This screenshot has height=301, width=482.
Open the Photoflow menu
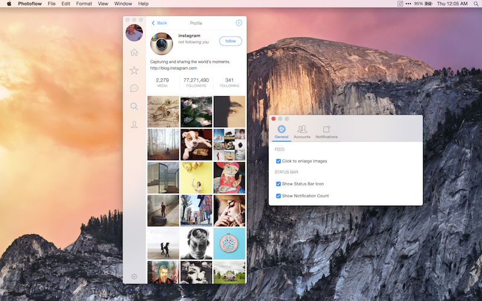pyautogui.click(x=30, y=4)
